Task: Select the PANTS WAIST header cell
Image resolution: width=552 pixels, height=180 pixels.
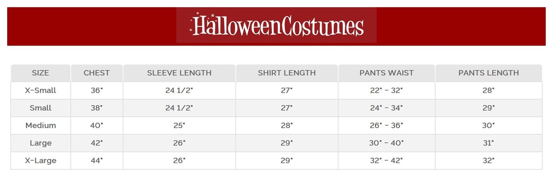Action: pyautogui.click(x=386, y=73)
